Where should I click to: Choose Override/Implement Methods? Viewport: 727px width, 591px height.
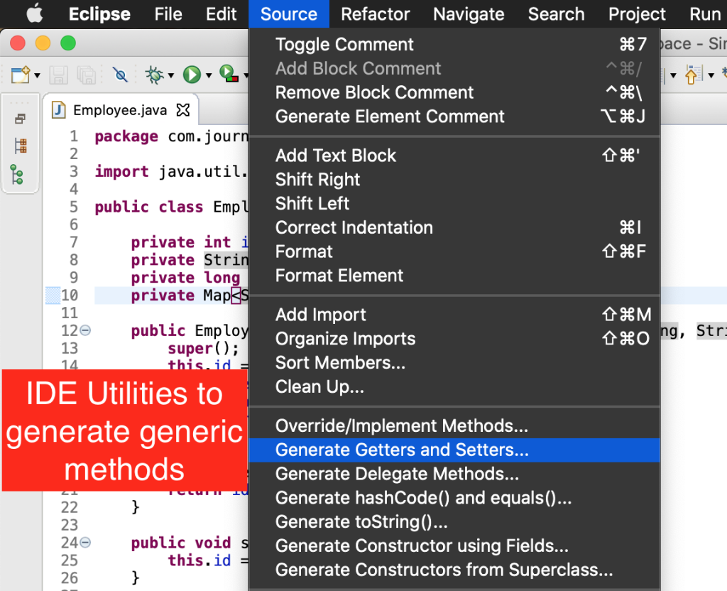pyautogui.click(x=454, y=426)
